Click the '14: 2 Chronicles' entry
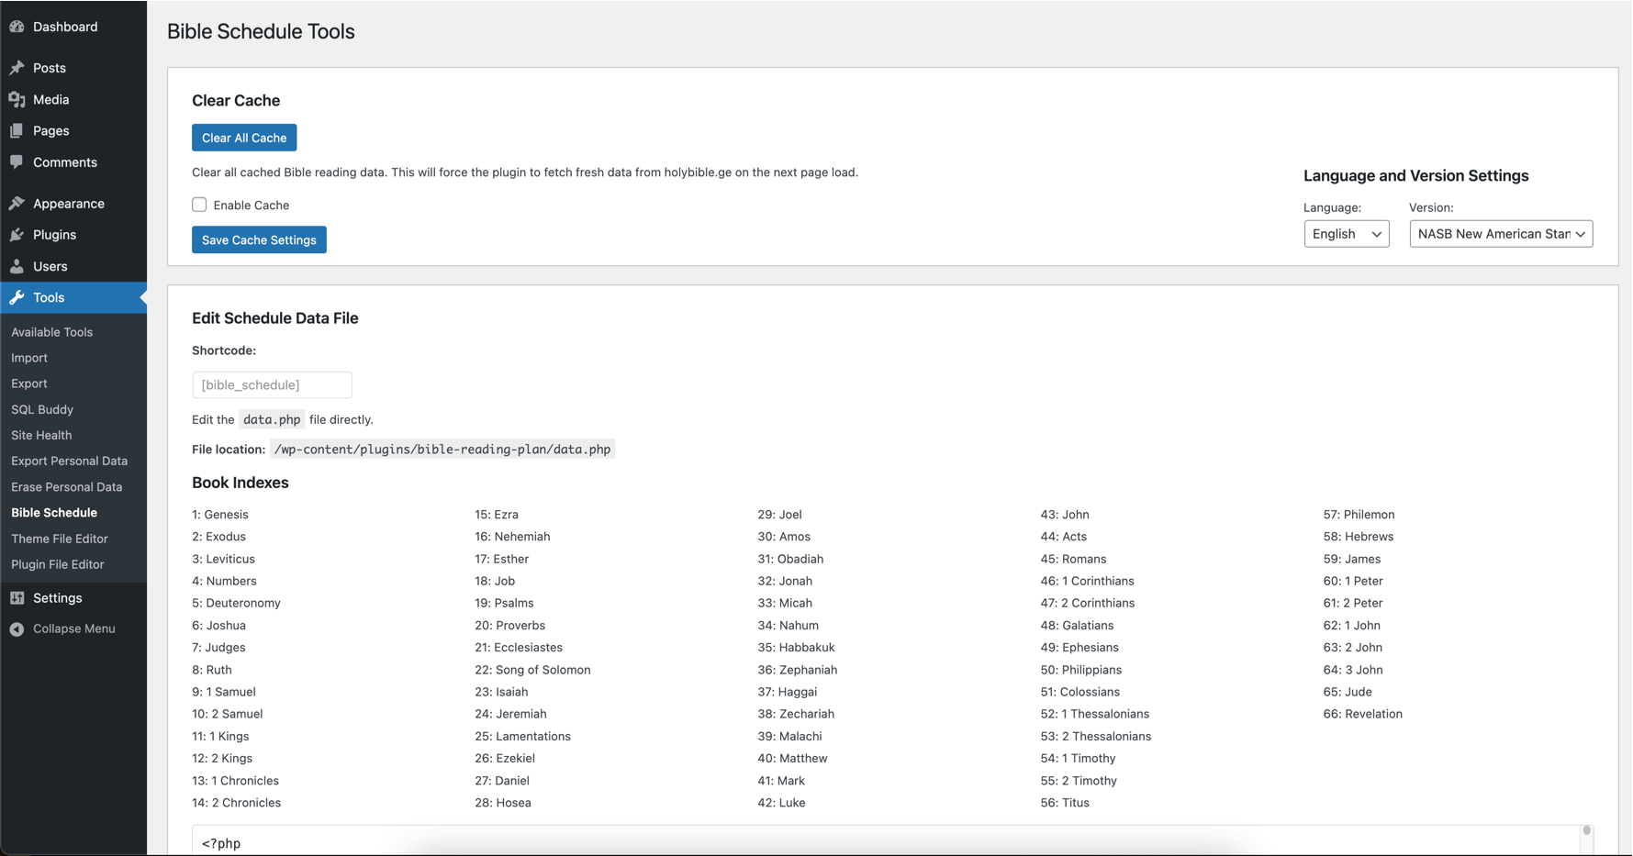 237,803
